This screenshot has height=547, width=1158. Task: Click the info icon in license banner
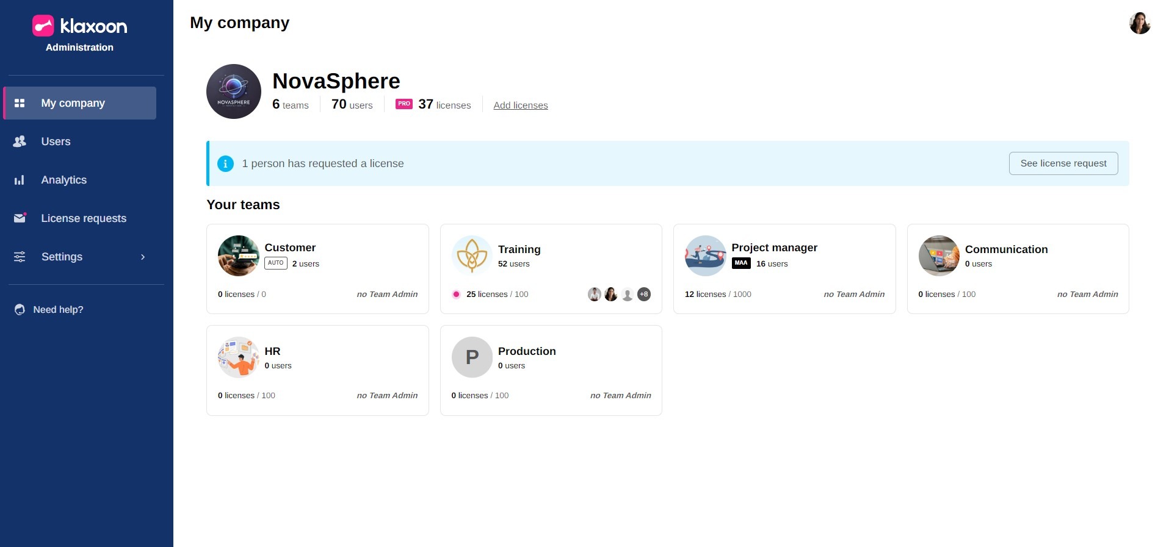click(x=225, y=163)
